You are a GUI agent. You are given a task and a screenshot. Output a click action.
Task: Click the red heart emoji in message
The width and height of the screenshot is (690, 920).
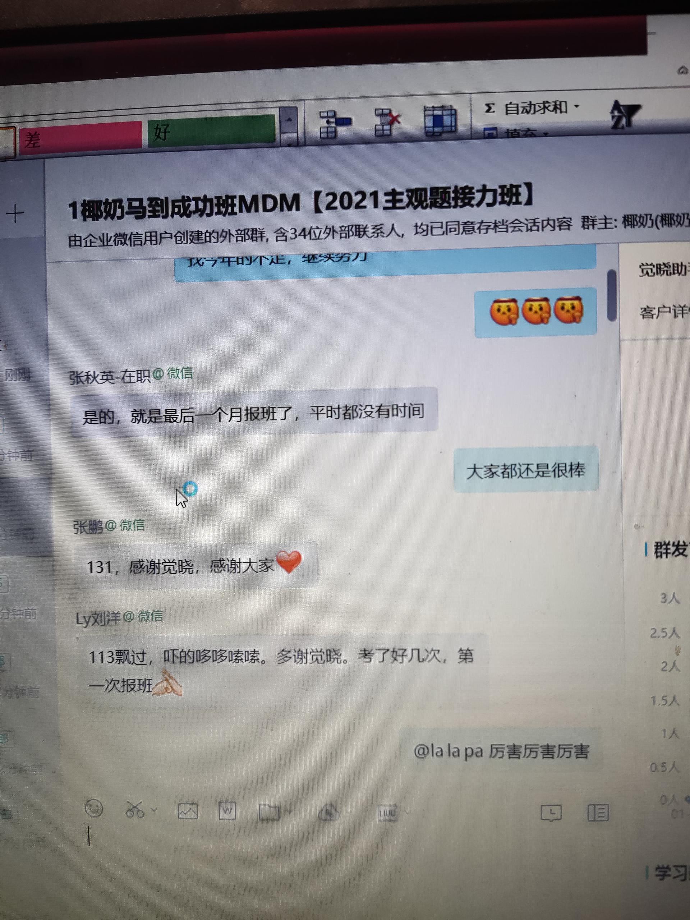288,562
